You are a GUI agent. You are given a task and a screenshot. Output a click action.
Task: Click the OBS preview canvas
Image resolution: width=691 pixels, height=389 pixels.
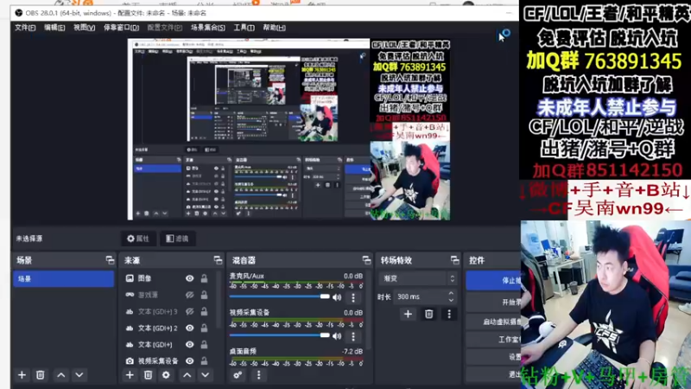tap(289, 129)
